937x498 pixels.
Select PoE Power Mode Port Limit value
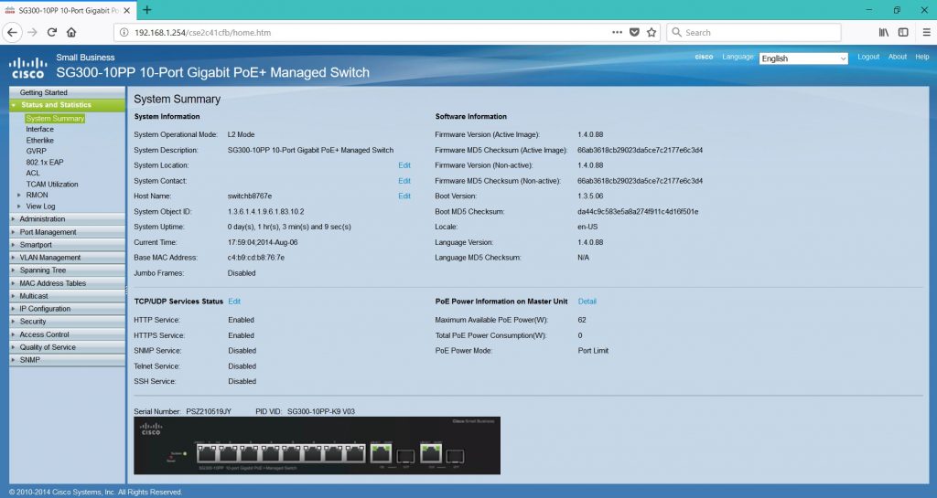pyautogui.click(x=593, y=351)
